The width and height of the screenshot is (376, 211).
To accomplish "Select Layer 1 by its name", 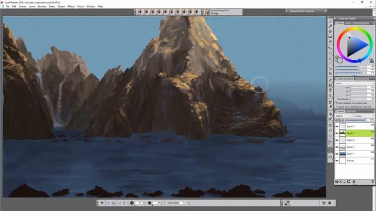I will tap(351, 154).
